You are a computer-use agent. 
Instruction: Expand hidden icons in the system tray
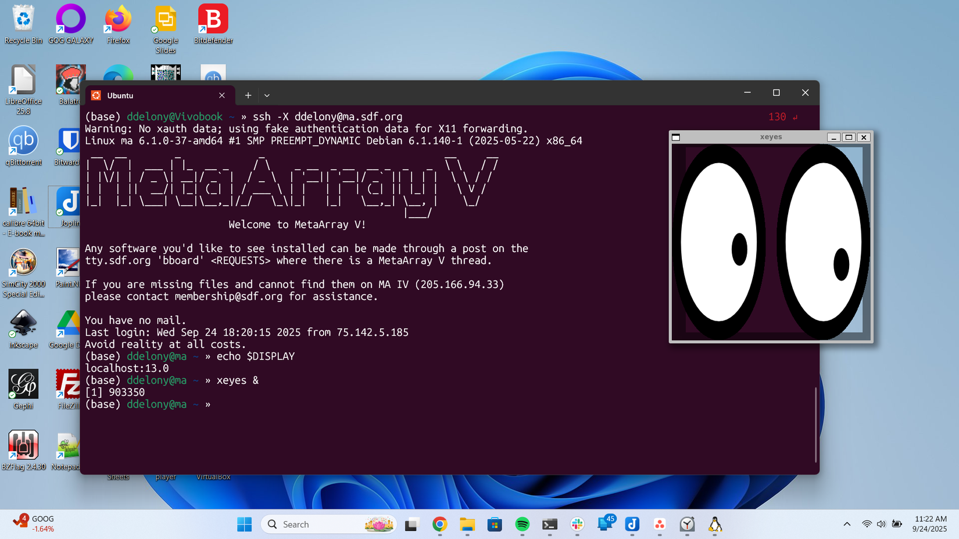(847, 524)
